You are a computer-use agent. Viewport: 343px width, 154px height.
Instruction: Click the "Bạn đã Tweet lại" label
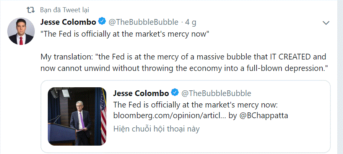point(65,10)
